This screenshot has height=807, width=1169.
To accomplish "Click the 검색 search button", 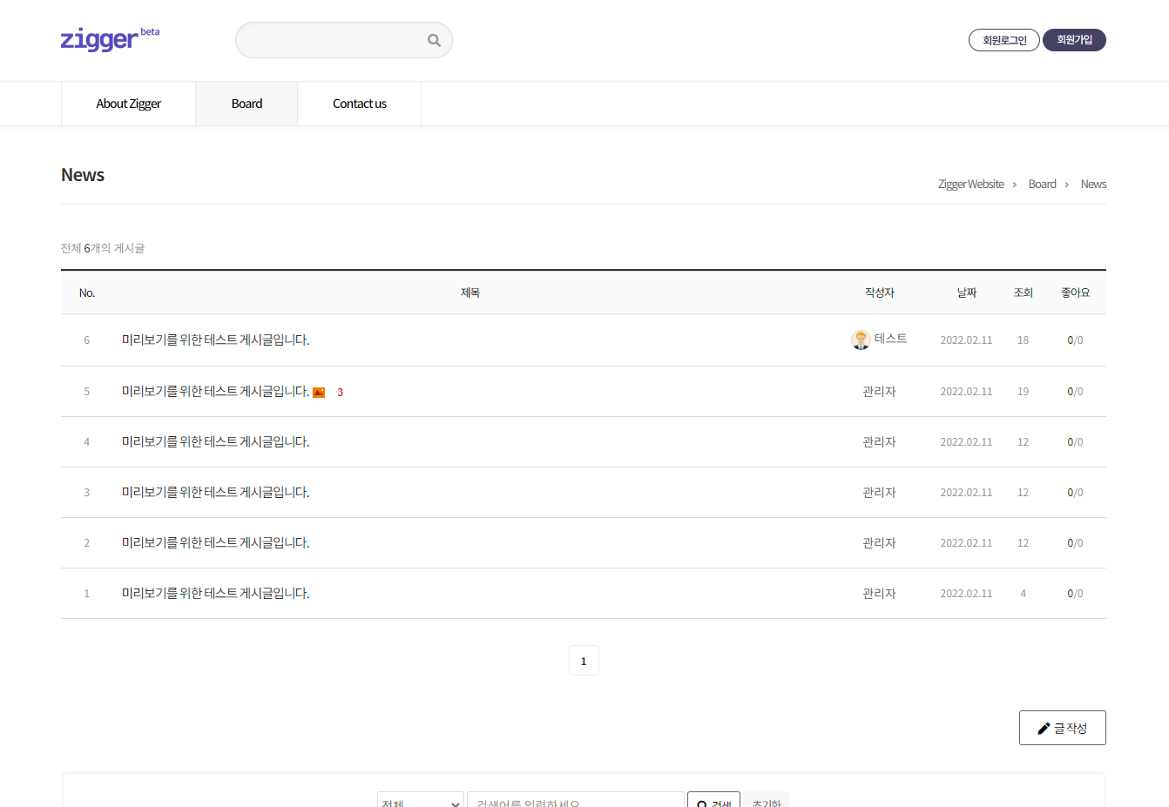I will (713, 801).
